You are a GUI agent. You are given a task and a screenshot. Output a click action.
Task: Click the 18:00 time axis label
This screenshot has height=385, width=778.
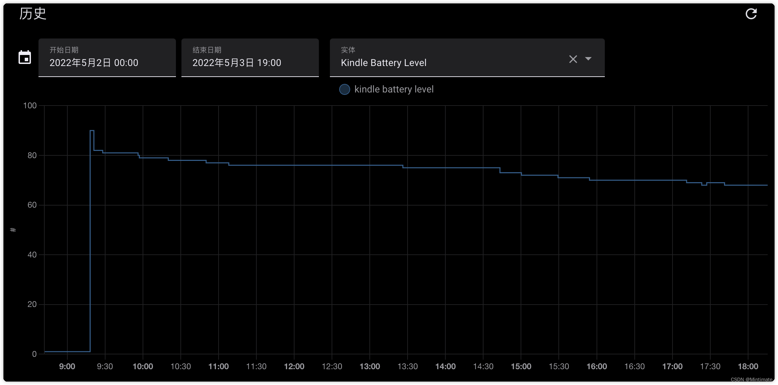pyautogui.click(x=748, y=366)
